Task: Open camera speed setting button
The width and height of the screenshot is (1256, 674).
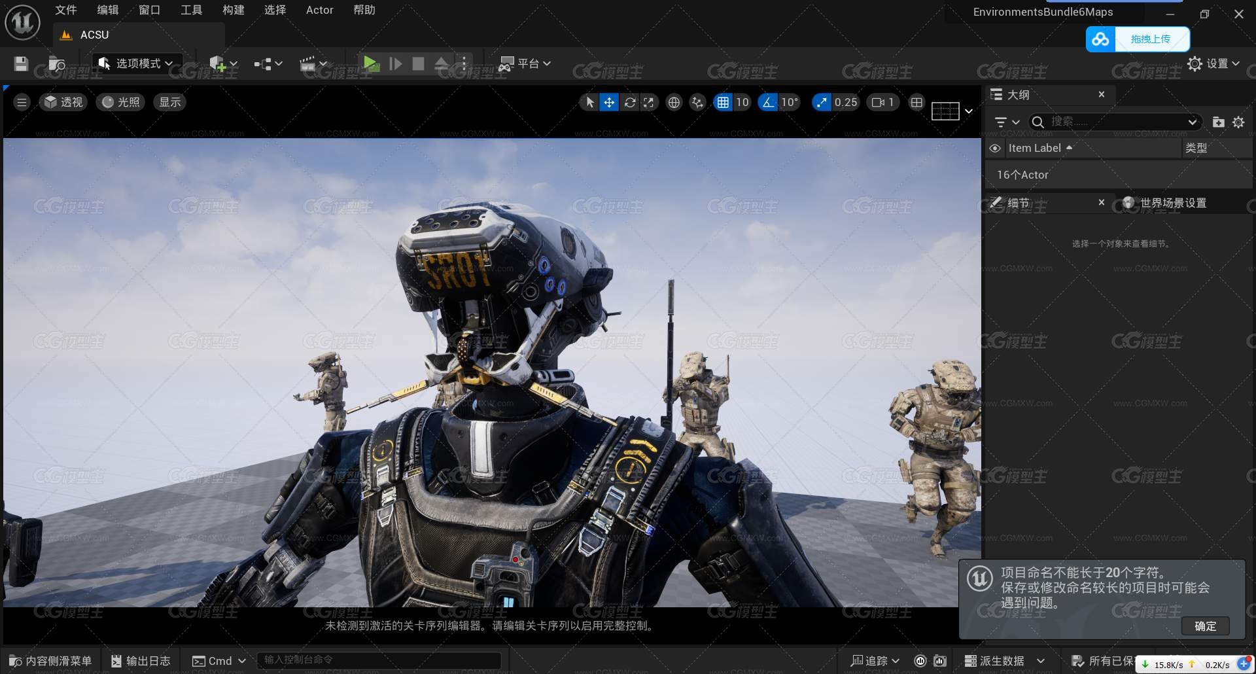Action: point(883,102)
